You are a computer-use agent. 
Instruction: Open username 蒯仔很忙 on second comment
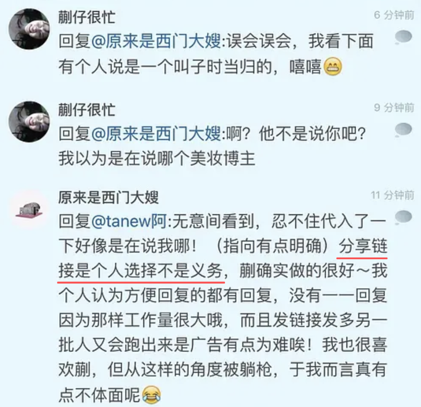(87, 110)
